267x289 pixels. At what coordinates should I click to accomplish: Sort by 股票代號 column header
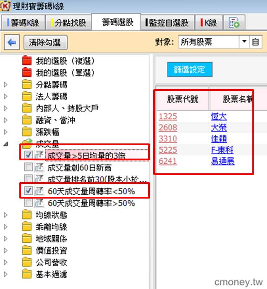[183, 99]
